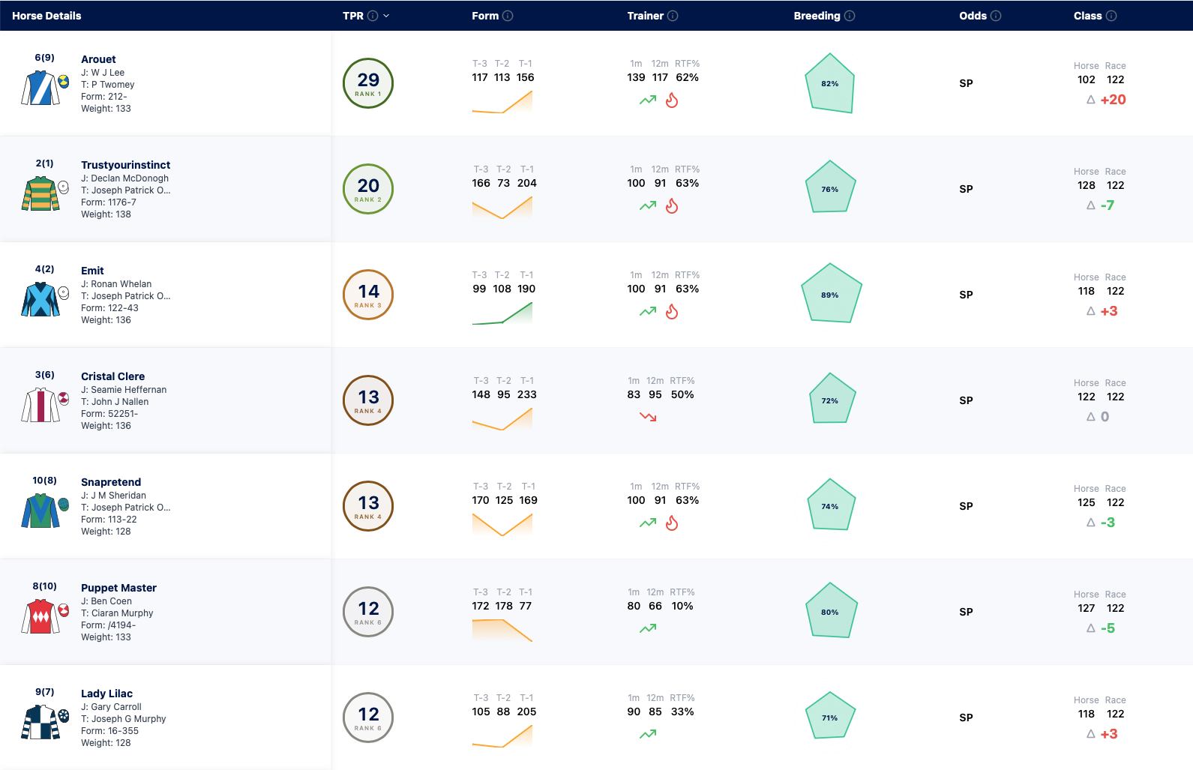Click the Trainer column info icon
1193x770 pixels.
point(673,16)
